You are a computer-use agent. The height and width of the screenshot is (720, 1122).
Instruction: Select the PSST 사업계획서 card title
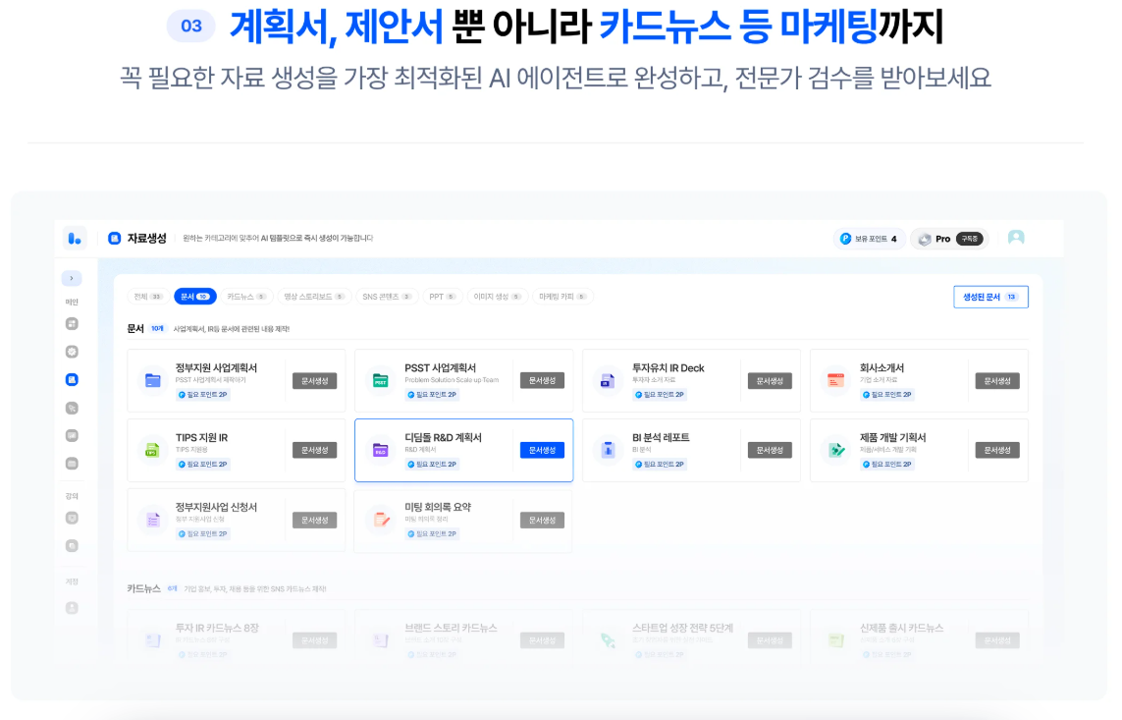[440, 368]
